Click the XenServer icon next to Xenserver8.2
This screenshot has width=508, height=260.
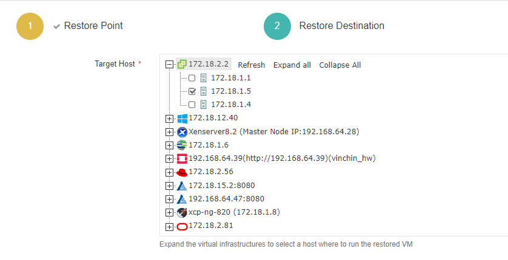coord(182,132)
